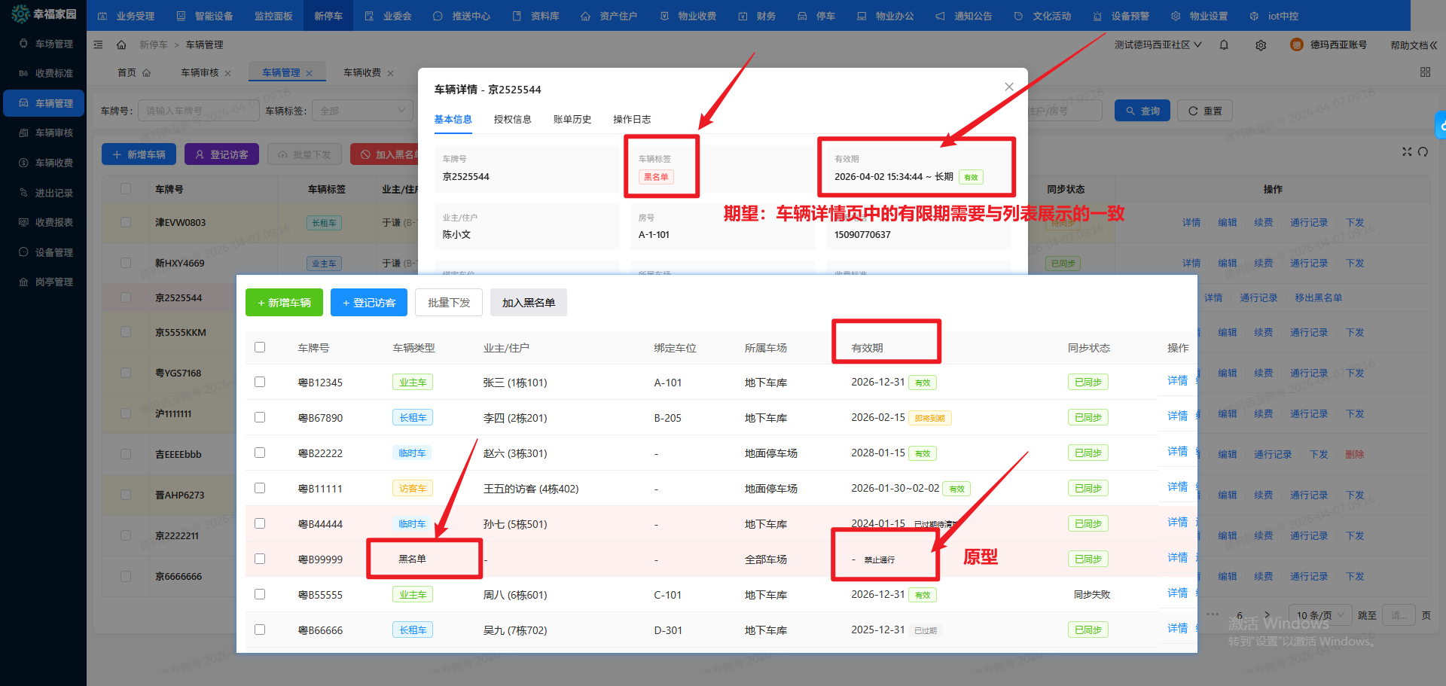
Task: Open the 车辆标签 filter dropdown
Action: pyautogui.click(x=362, y=111)
